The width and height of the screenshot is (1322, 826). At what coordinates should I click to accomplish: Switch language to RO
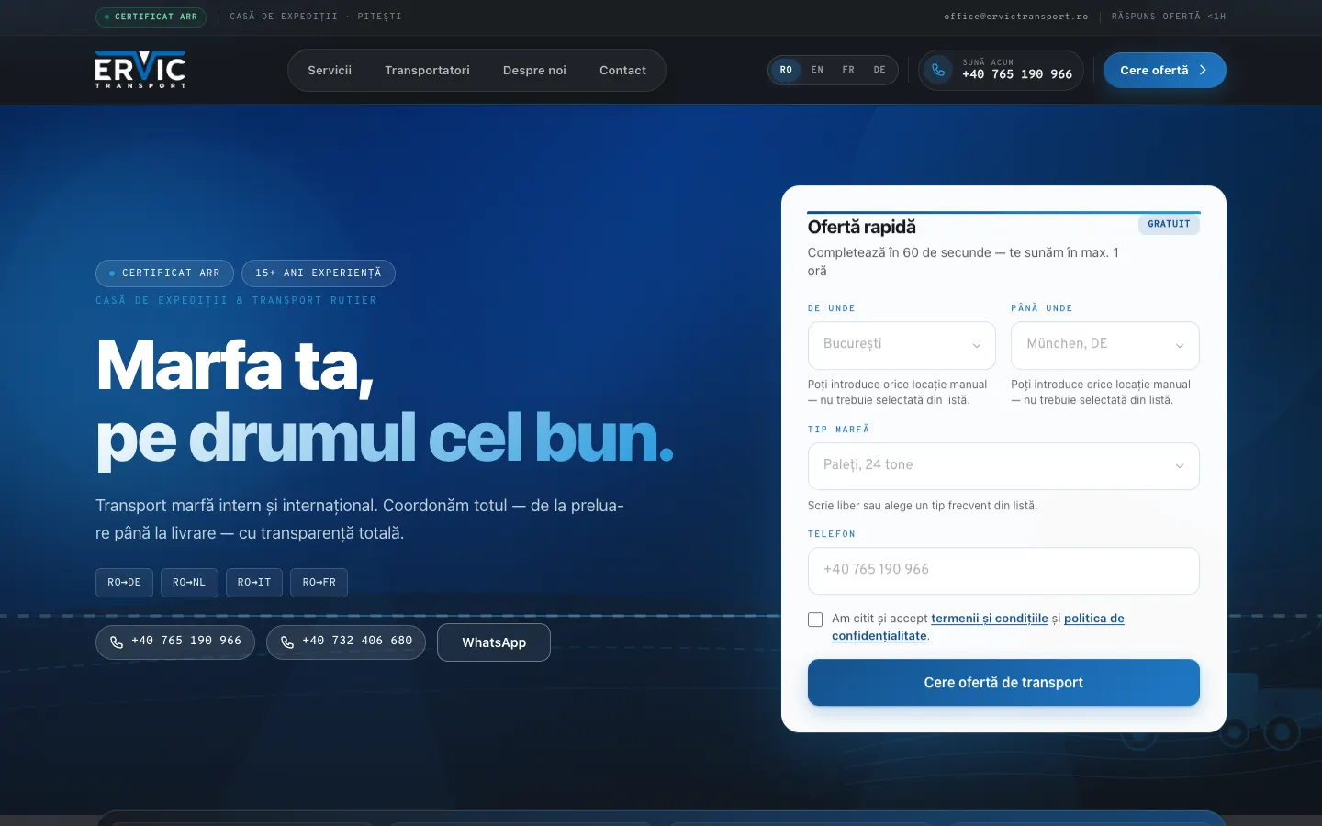click(x=786, y=70)
